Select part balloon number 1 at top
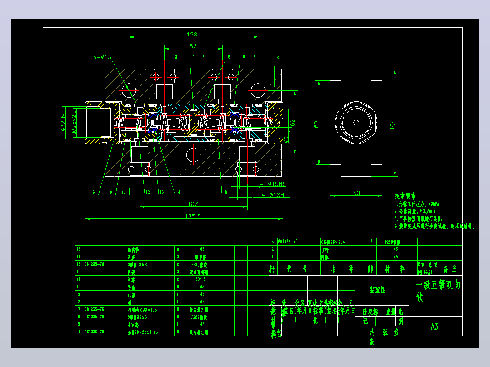This screenshot has width=490, height=367. (145, 57)
